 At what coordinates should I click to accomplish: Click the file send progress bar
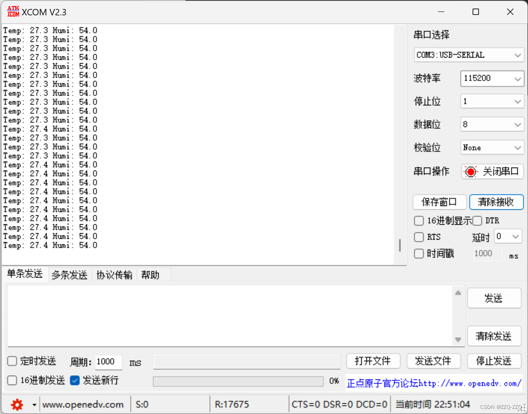[x=238, y=381]
